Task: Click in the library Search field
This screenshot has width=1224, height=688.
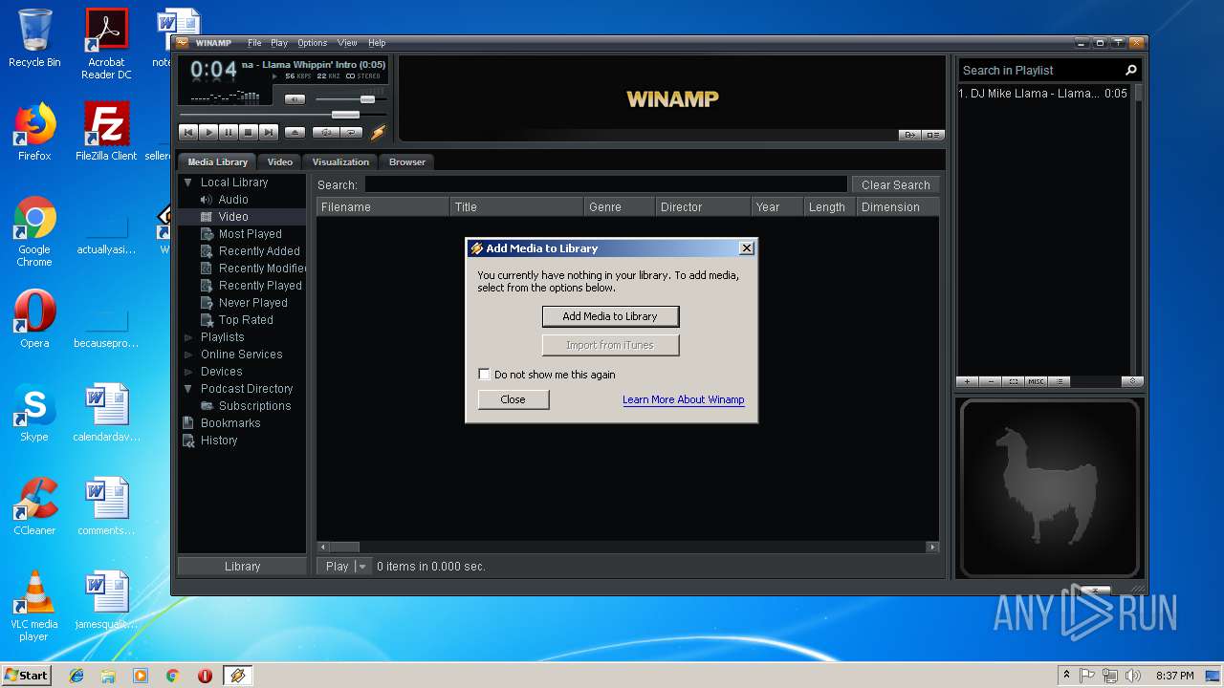Action: point(605,185)
